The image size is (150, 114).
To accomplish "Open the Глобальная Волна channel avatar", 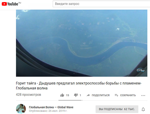I will point(21,109).
